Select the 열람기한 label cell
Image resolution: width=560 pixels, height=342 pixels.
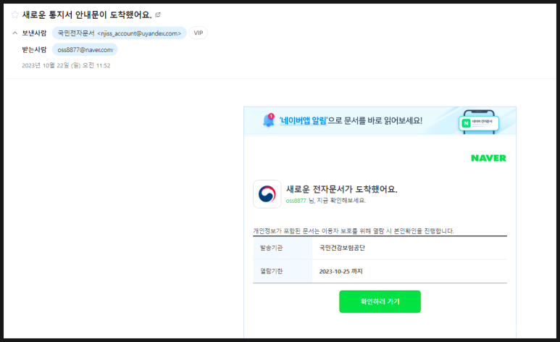[283, 271]
